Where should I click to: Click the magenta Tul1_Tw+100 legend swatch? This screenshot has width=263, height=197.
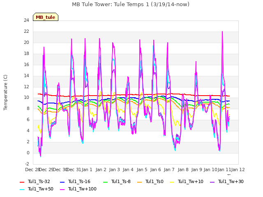point(62,189)
